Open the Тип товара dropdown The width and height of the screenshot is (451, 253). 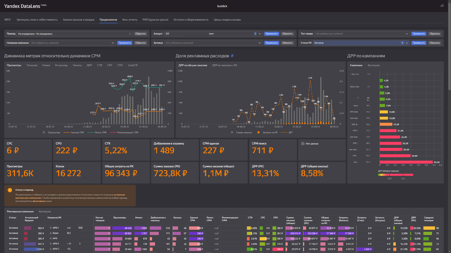[361, 34]
